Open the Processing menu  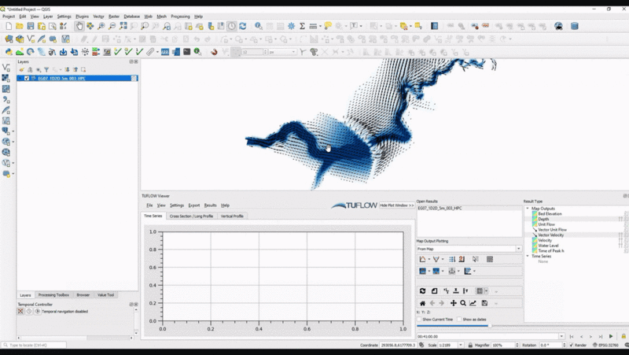pos(180,16)
